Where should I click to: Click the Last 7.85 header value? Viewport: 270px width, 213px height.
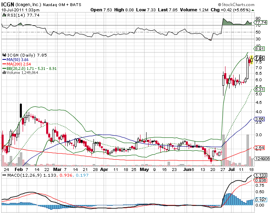pyautogui.click(x=168, y=10)
